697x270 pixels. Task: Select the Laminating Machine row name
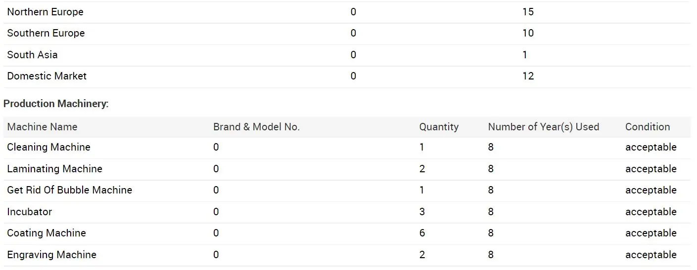click(54, 169)
